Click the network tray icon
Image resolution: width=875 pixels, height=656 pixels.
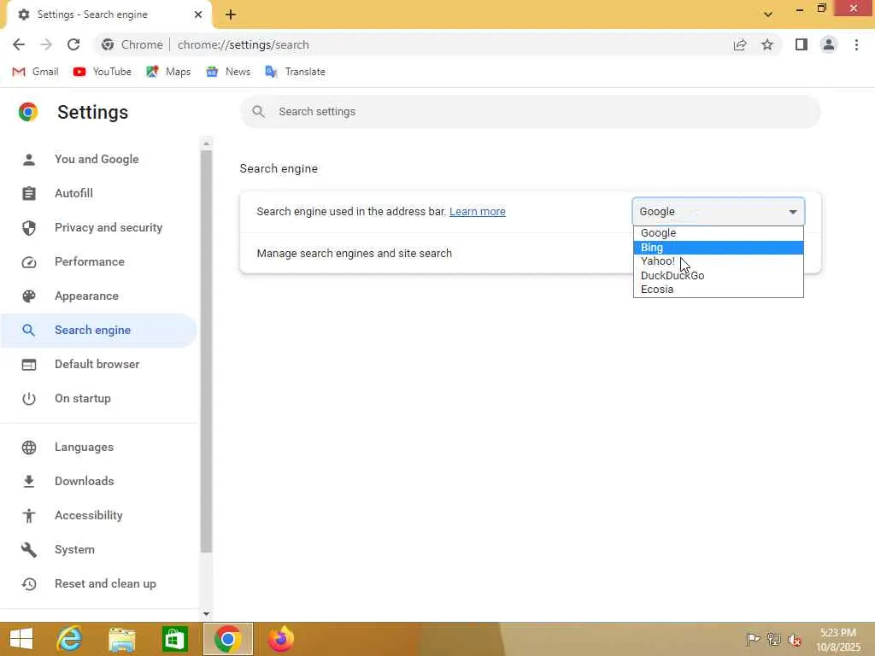[x=773, y=639]
